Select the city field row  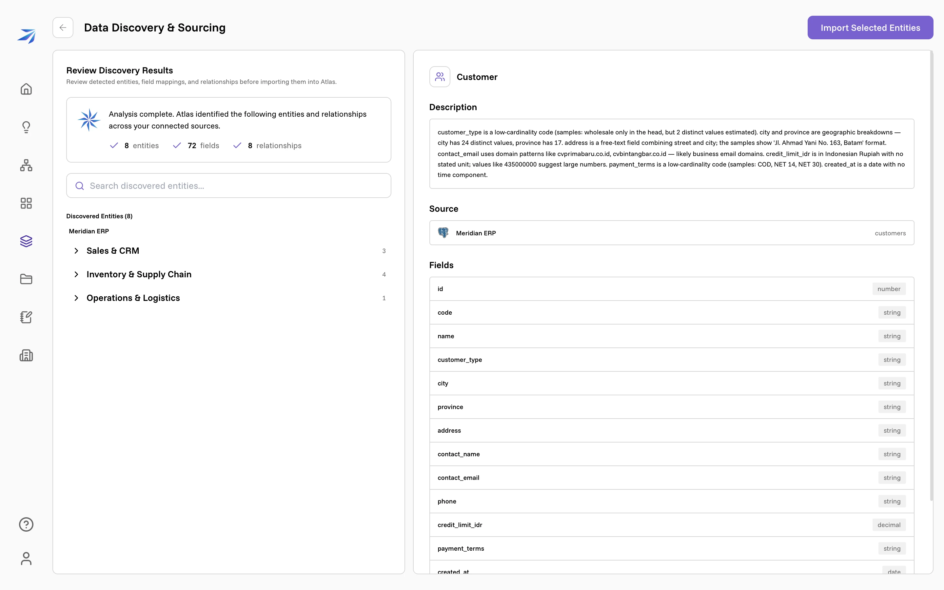[x=671, y=383]
